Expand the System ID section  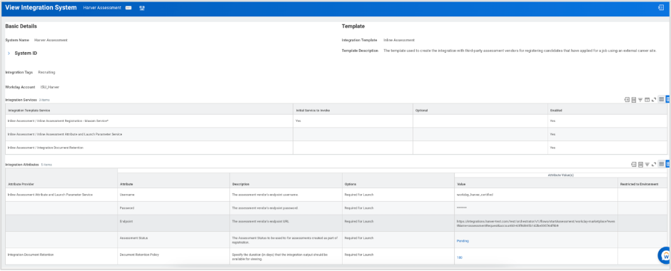(x=9, y=53)
